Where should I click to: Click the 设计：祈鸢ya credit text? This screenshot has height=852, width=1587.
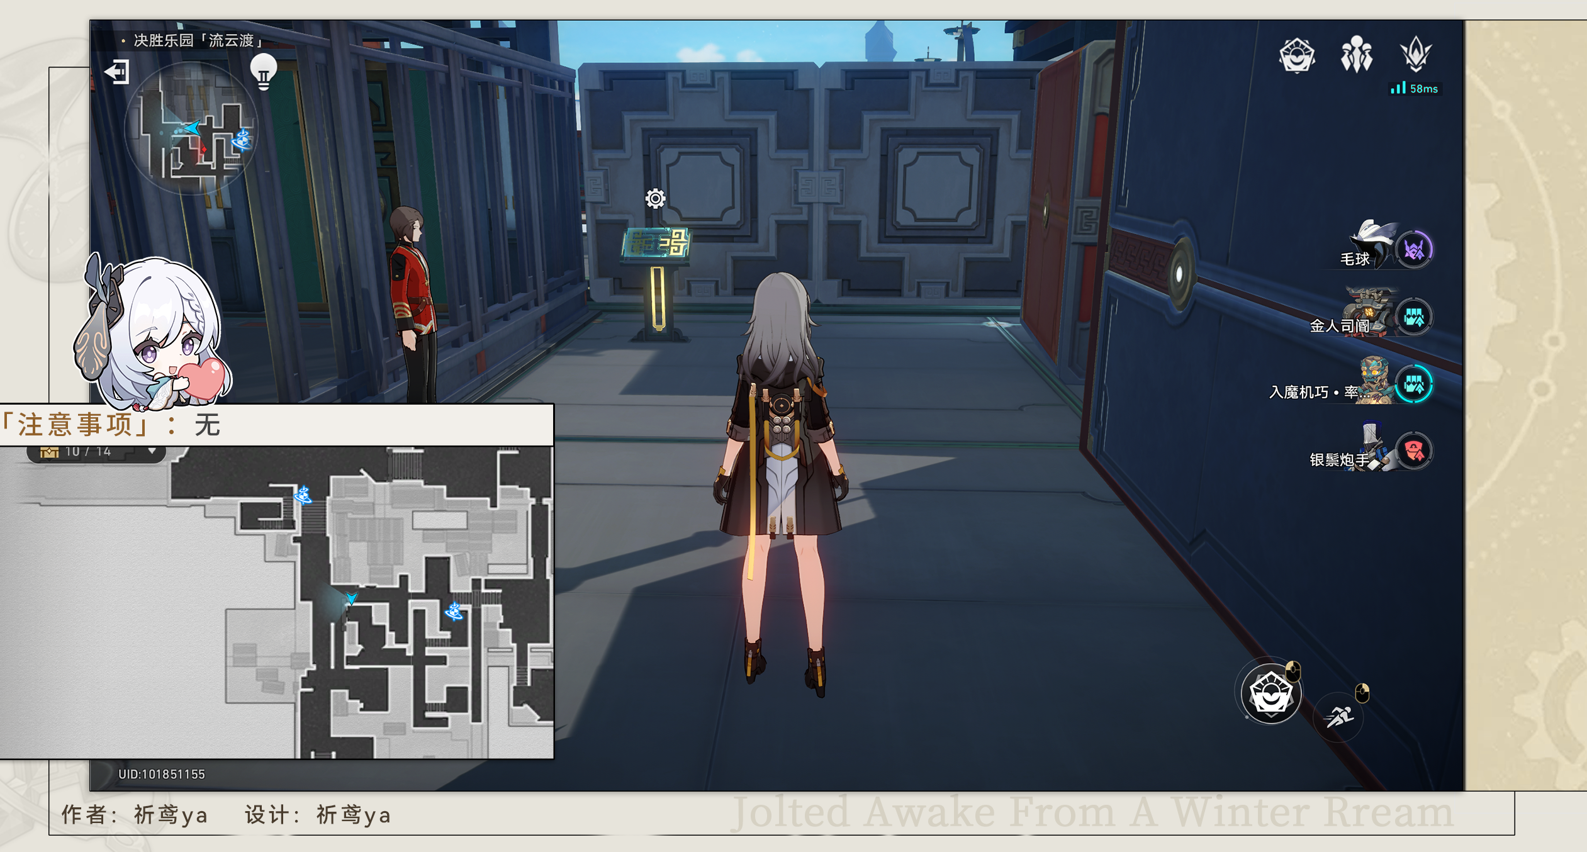click(x=318, y=815)
